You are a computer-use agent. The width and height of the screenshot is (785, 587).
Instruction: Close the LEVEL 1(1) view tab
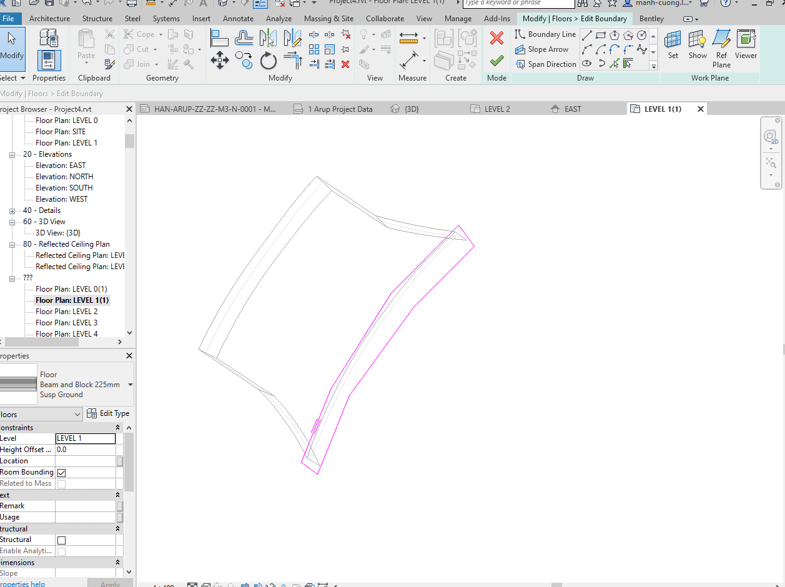tap(701, 109)
